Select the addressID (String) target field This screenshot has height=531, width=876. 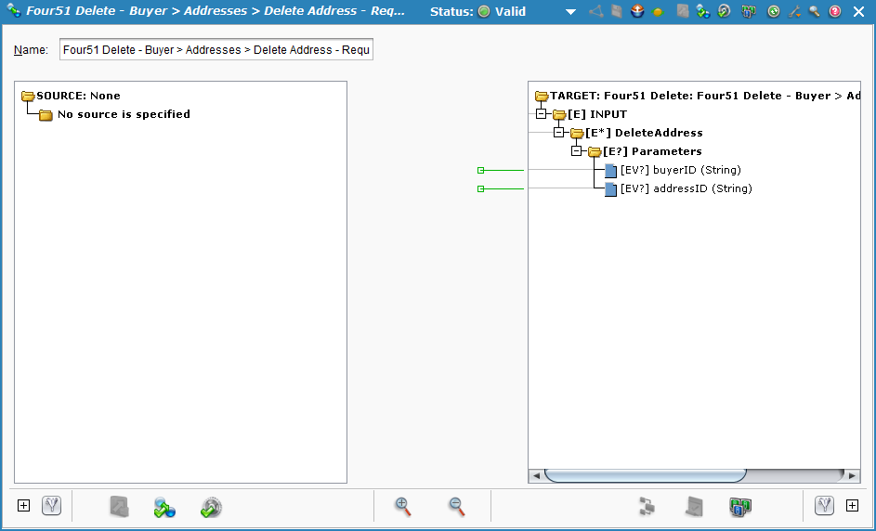coord(686,188)
